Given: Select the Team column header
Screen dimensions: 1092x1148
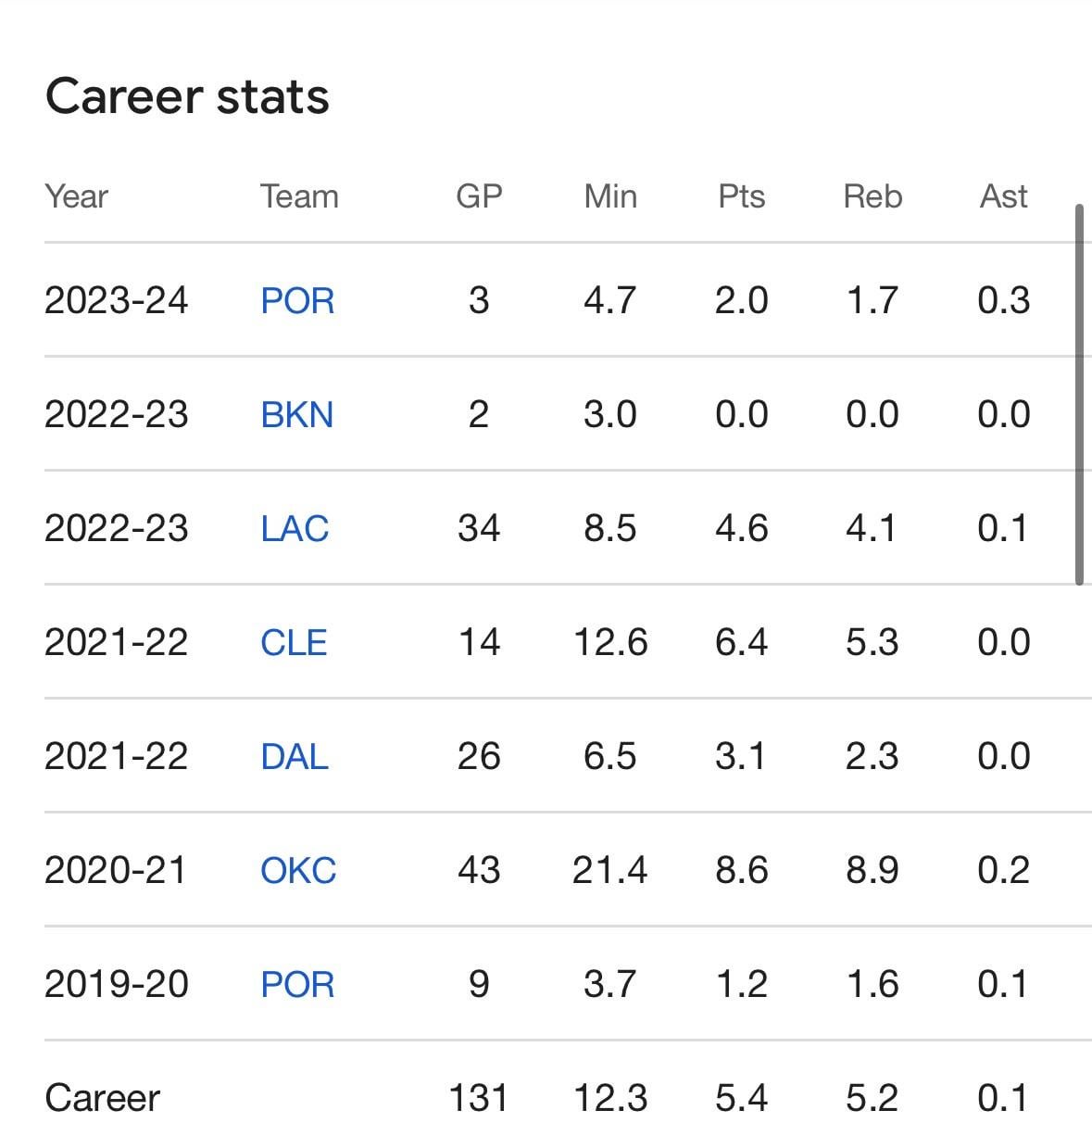Looking at the screenshot, I should 299,196.
